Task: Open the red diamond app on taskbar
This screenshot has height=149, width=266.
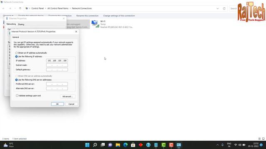Action: (140, 145)
